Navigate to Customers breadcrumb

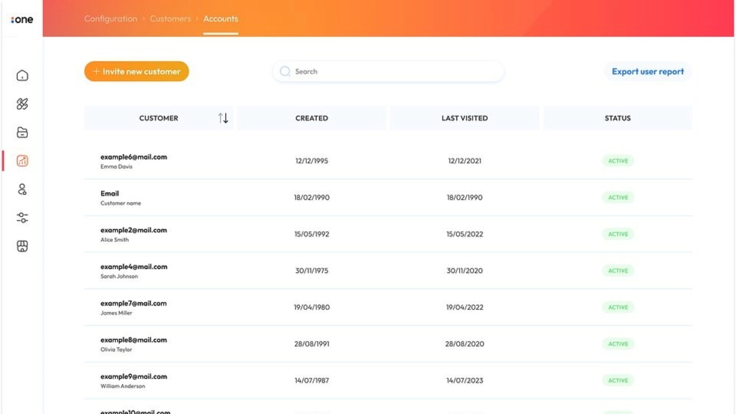pyautogui.click(x=170, y=19)
